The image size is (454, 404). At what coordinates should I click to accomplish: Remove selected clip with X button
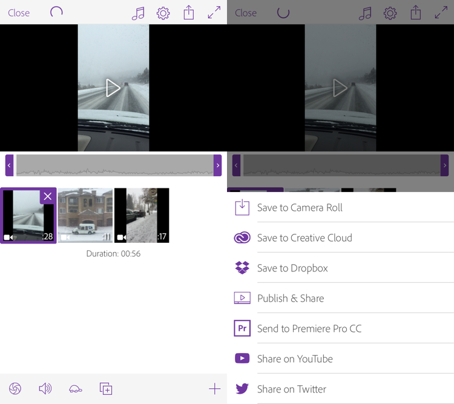(x=48, y=196)
